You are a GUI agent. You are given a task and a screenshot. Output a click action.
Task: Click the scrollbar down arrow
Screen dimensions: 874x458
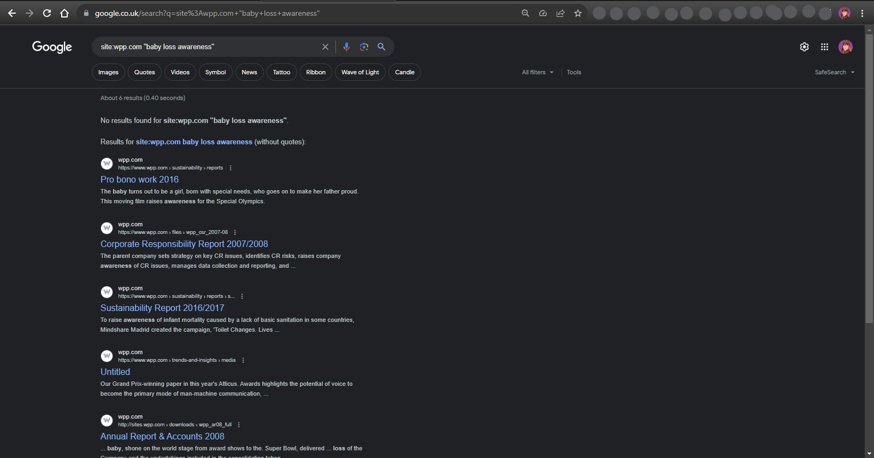click(x=869, y=454)
